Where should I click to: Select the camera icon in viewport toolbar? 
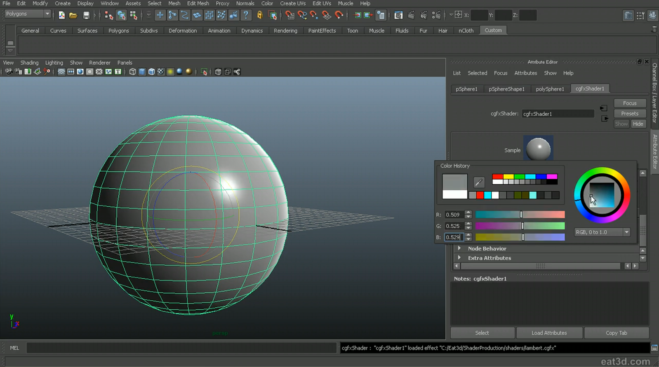(x=8, y=72)
